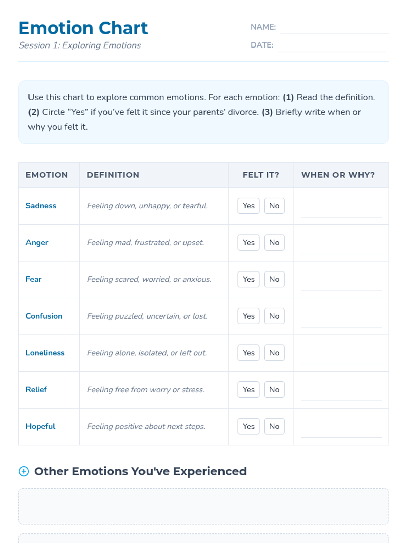This screenshot has height=543, width=407.
Task: Click the When or Why line for Sadness
Action: pos(341,211)
